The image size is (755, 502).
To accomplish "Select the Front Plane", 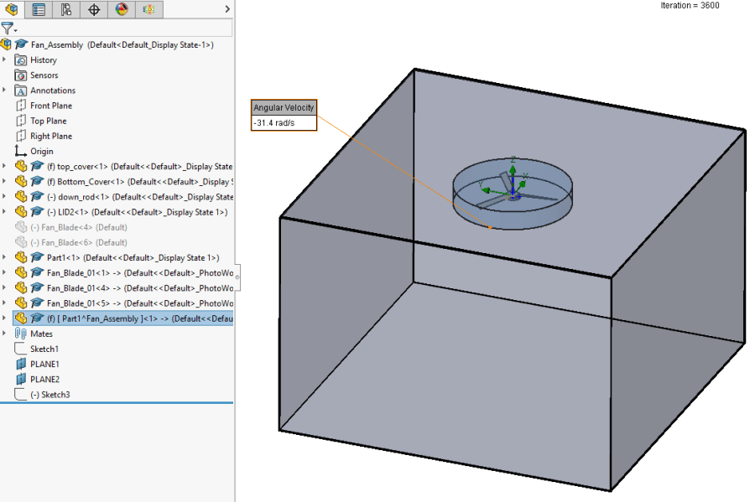I will pyautogui.click(x=51, y=106).
